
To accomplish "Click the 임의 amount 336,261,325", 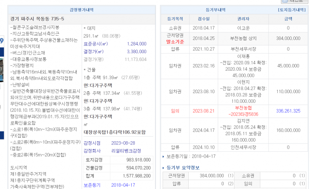I will click(288, 111).
